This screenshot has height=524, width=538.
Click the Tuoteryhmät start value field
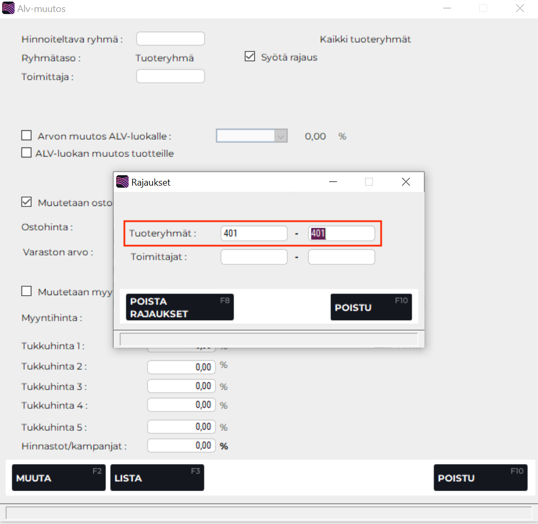[254, 234]
